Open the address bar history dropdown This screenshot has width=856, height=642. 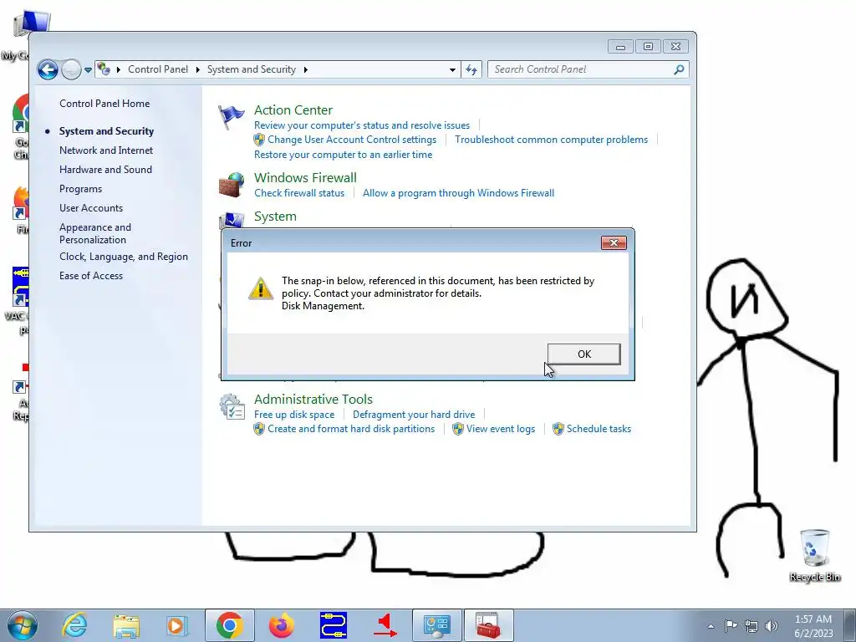click(x=452, y=70)
